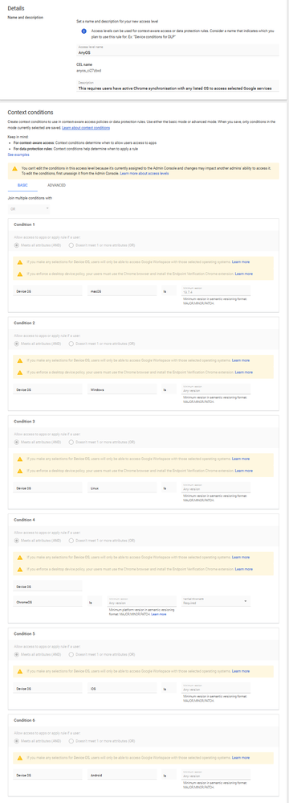
Task: Select Doesn't meet 1 or more in Condition 5
Action: 71,654
